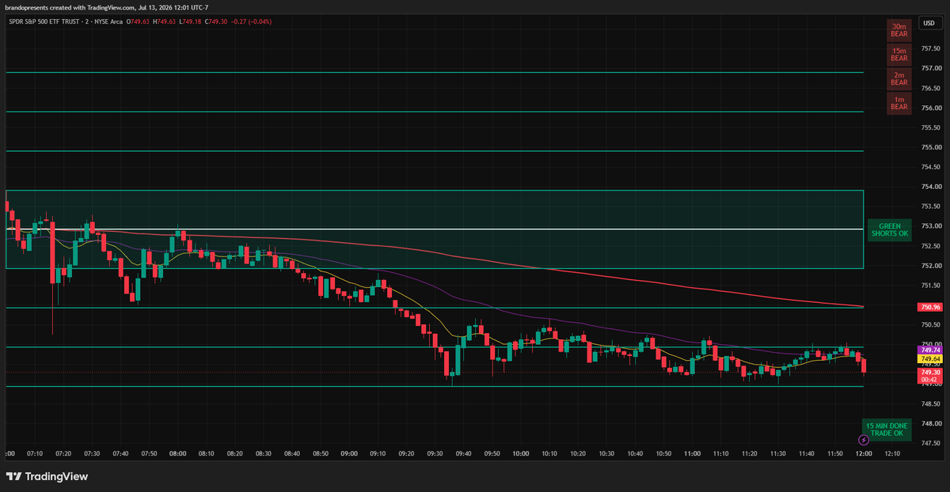Click the 754.00 price axis label
This screenshot has width=950, height=492.
pos(931,187)
